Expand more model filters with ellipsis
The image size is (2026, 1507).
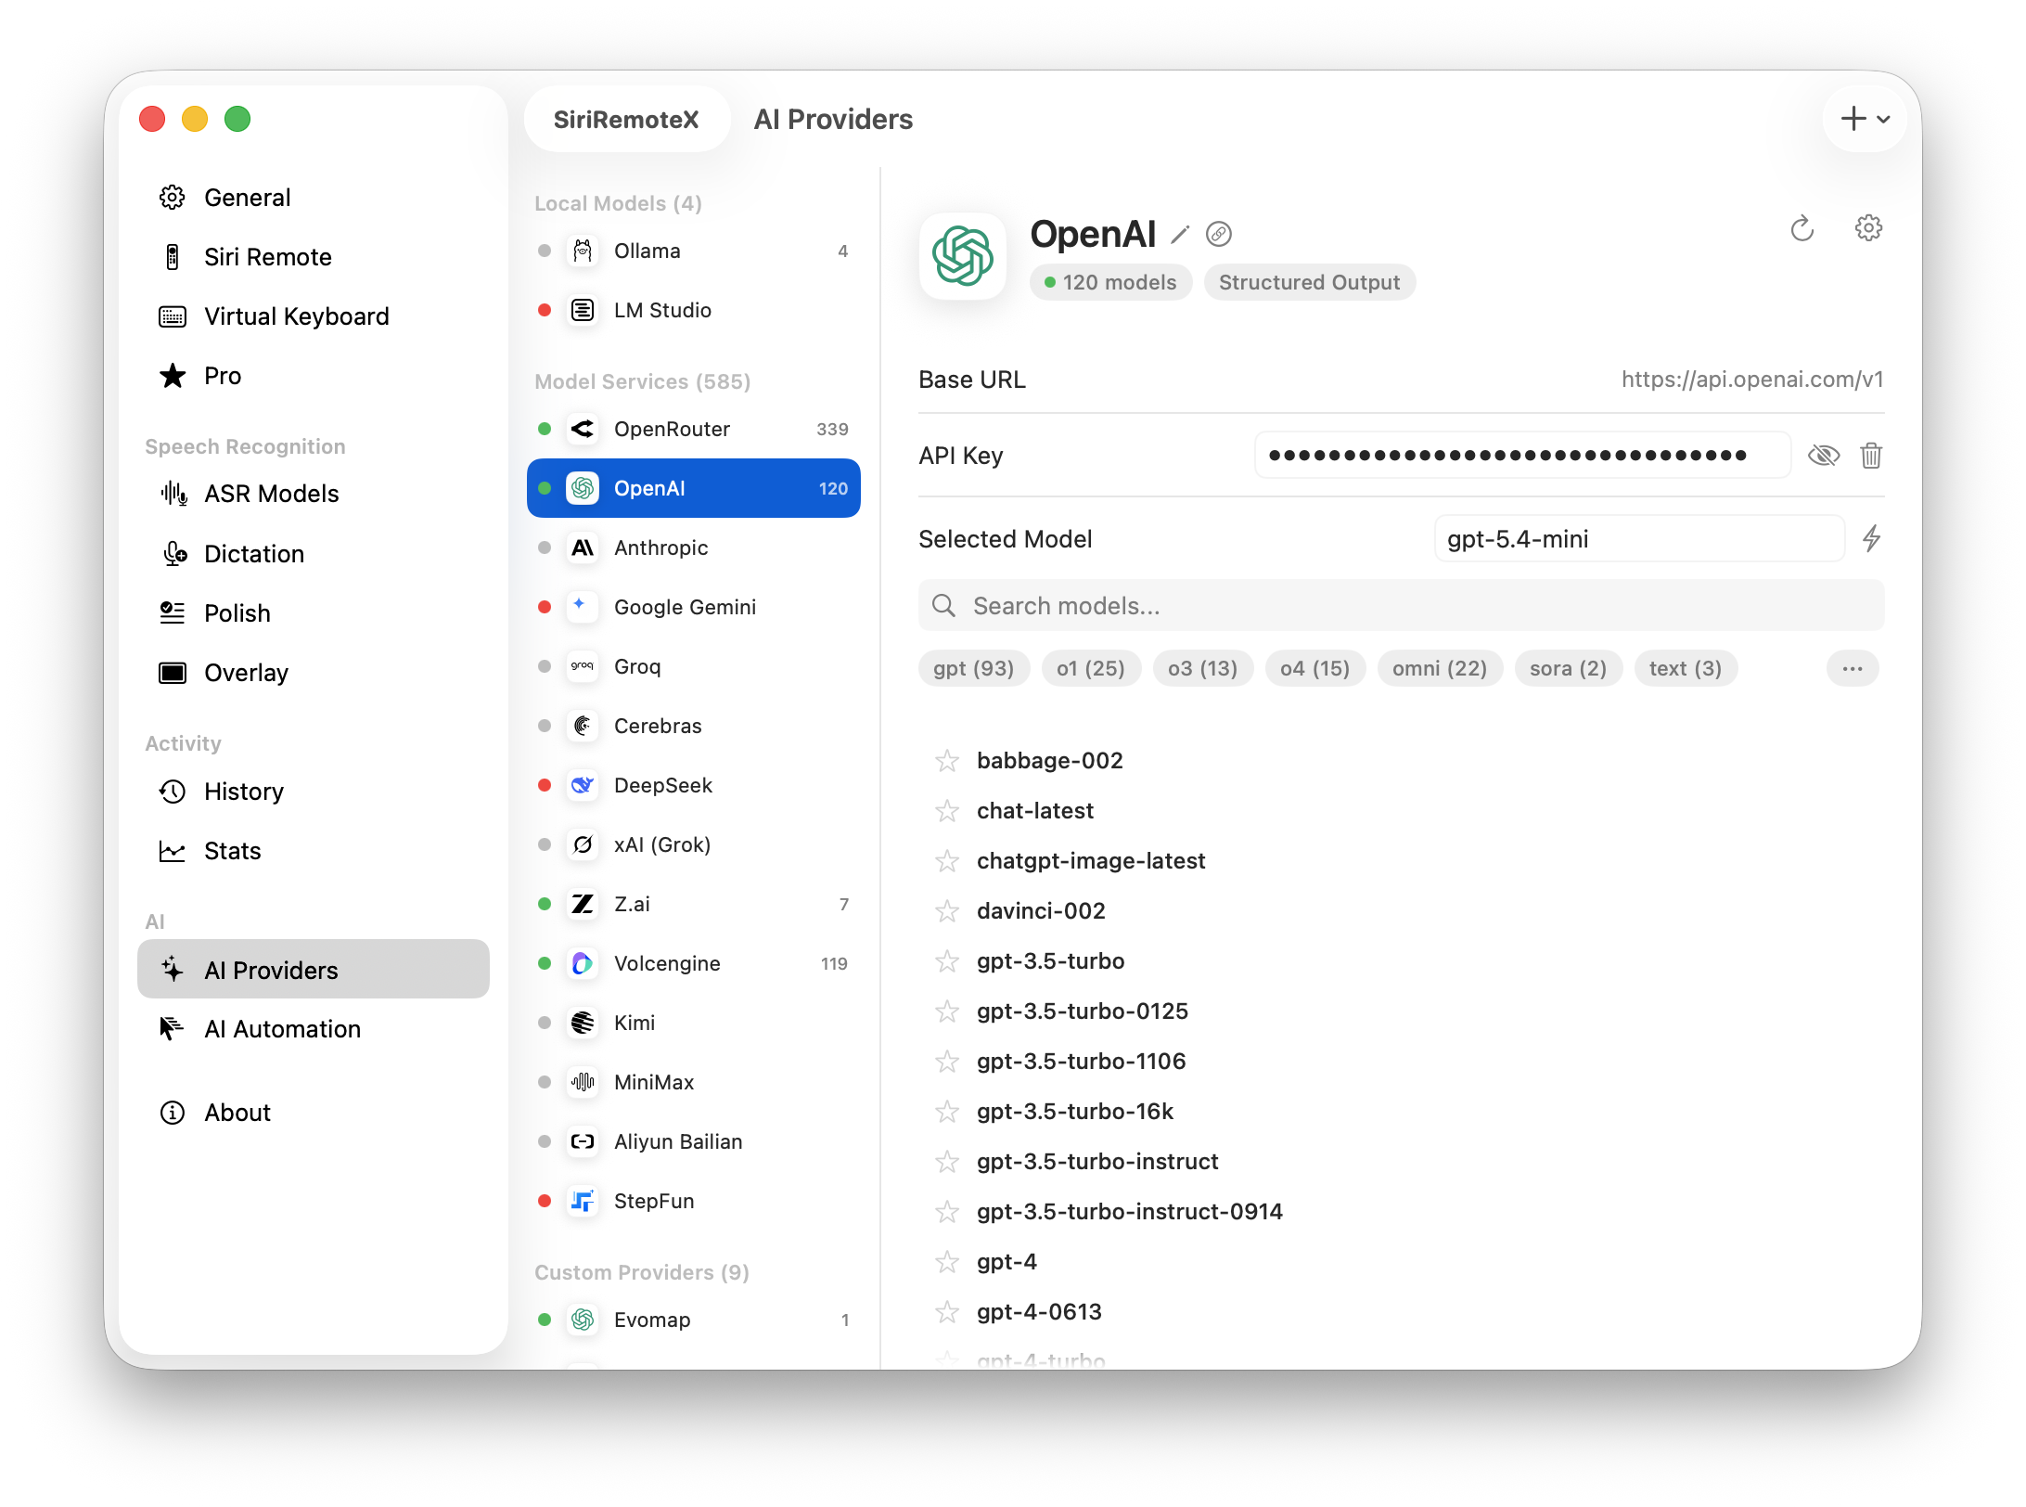[x=1853, y=668]
